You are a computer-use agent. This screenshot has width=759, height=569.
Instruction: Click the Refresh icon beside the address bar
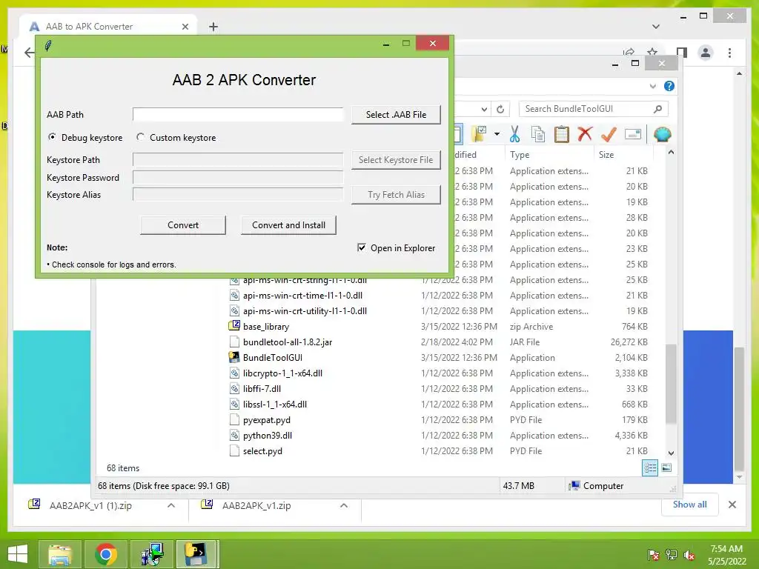tap(500, 110)
